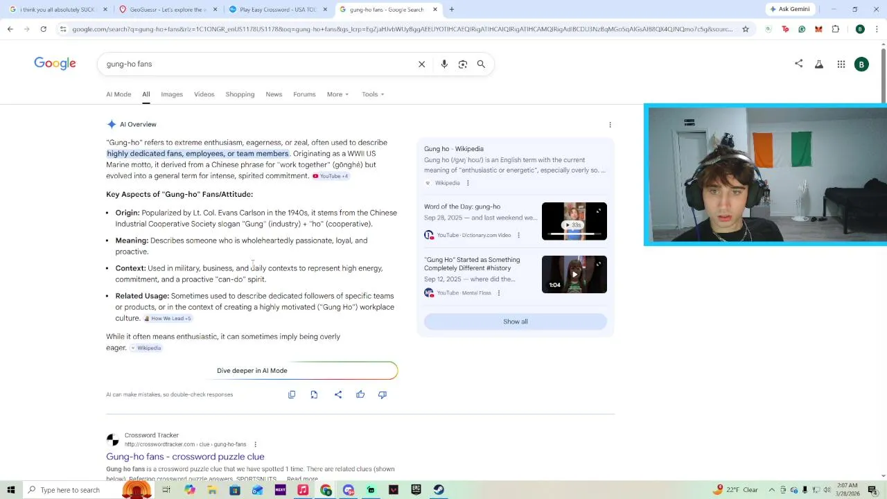Open Google Lens image search icon
The image size is (887, 499).
(x=462, y=64)
